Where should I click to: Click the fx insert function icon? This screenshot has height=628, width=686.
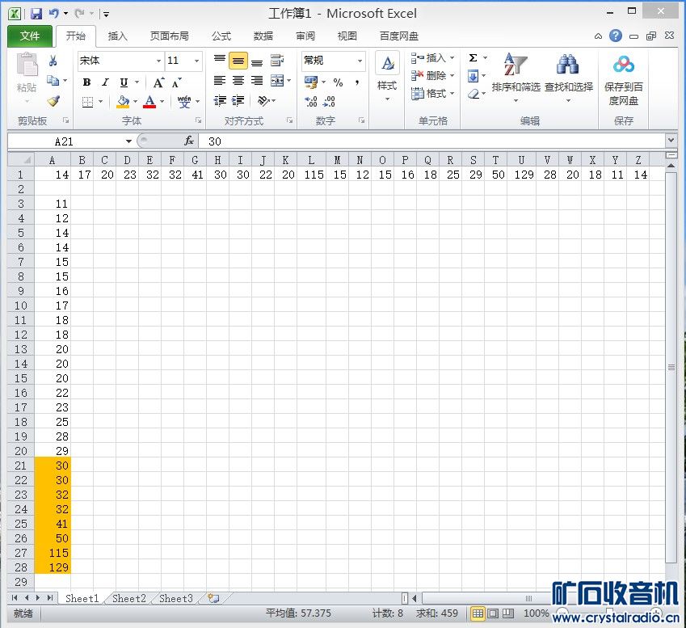click(x=189, y=141)
